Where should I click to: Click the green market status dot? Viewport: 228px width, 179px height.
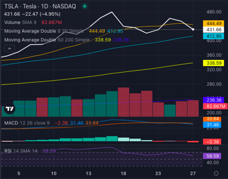(x=85, y=6)
